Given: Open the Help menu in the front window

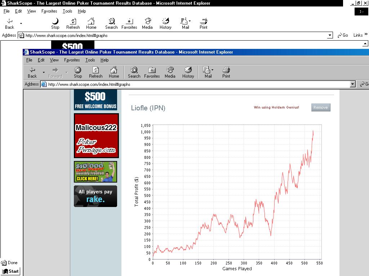Looking at the screenshot, I should [x=105, y=60].
